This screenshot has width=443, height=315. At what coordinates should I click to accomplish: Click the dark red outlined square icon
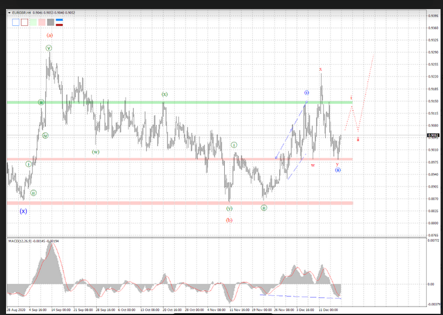click(25, 22)
